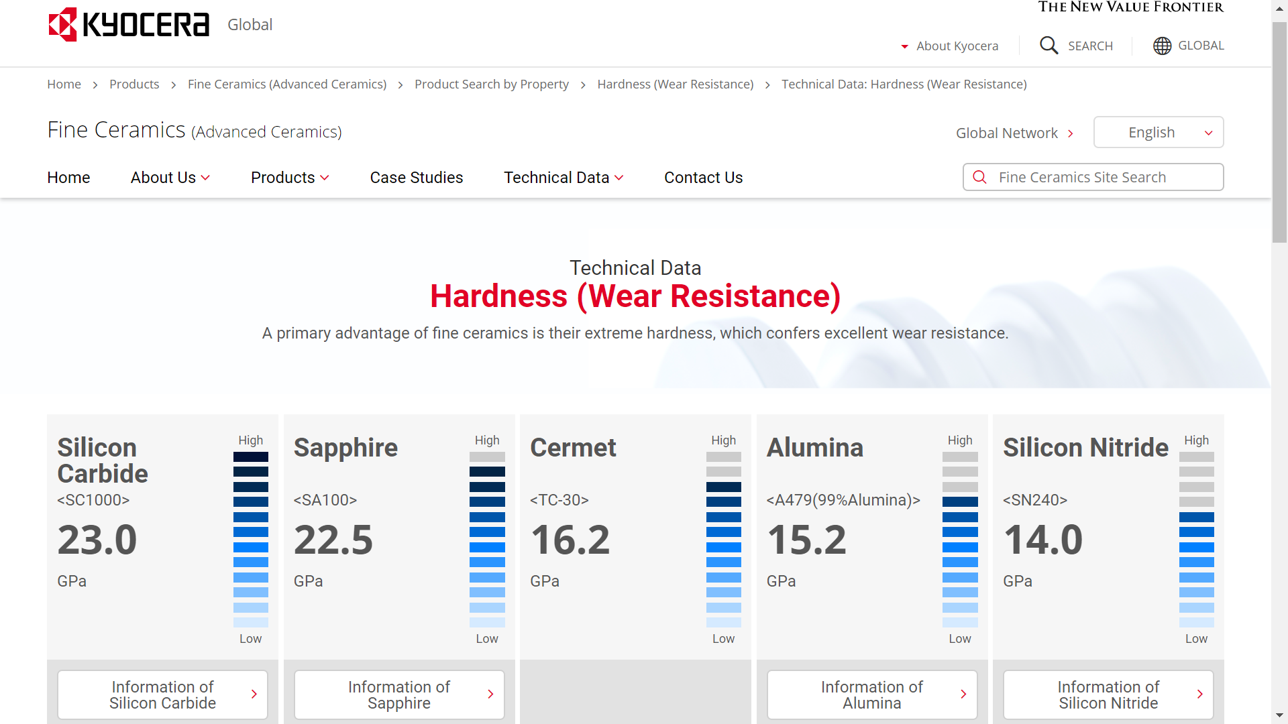Click the arrow on Information of Silicon Carbide
The height and width of the screenshot is (724, 1288).
254,695
